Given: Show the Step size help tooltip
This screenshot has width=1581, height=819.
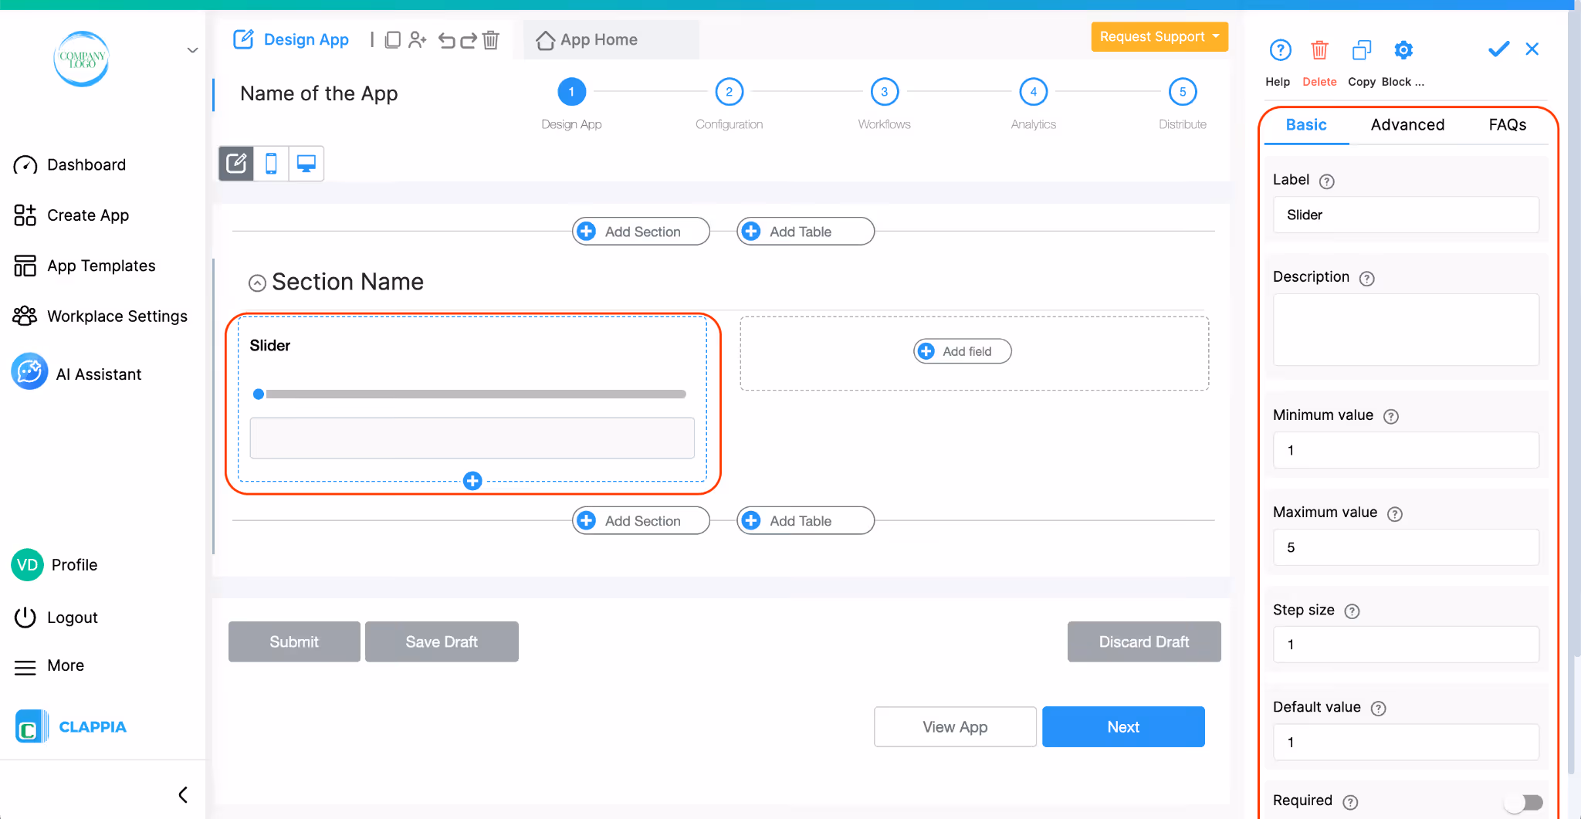Looking at the screenshot, I should pyautogui.click(x=1352, y=611).
